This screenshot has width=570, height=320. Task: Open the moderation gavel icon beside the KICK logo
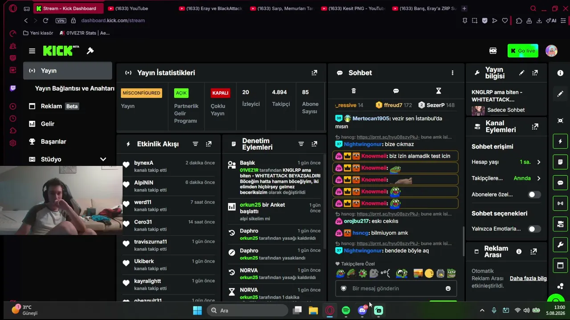[x=90, y=51]
